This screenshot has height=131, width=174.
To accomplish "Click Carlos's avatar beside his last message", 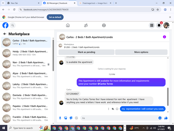I will [x=61, y=103].
